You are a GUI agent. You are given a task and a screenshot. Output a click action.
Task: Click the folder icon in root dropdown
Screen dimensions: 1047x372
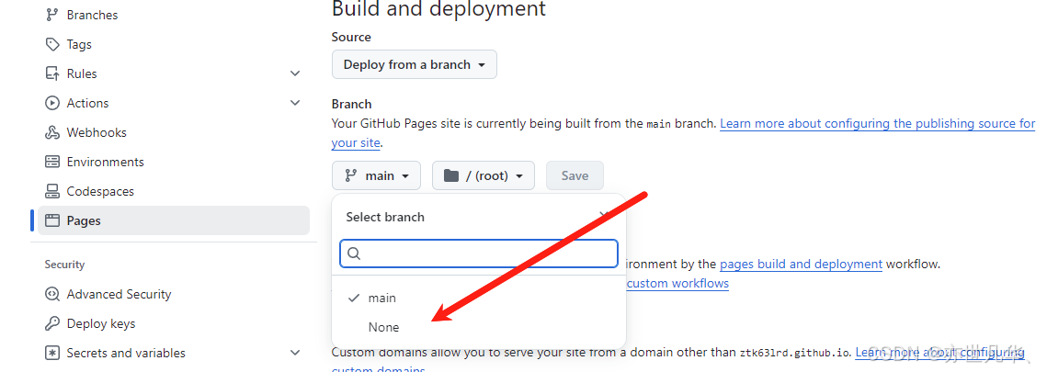coord(451,176)
